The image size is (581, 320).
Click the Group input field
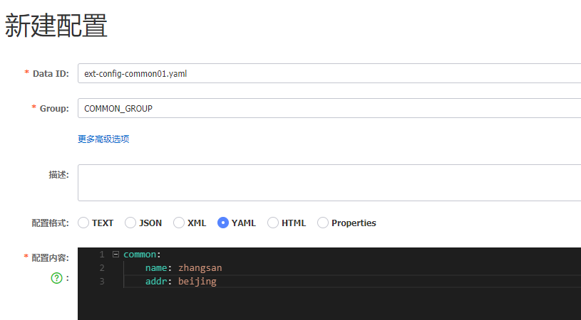click(329, 108)
